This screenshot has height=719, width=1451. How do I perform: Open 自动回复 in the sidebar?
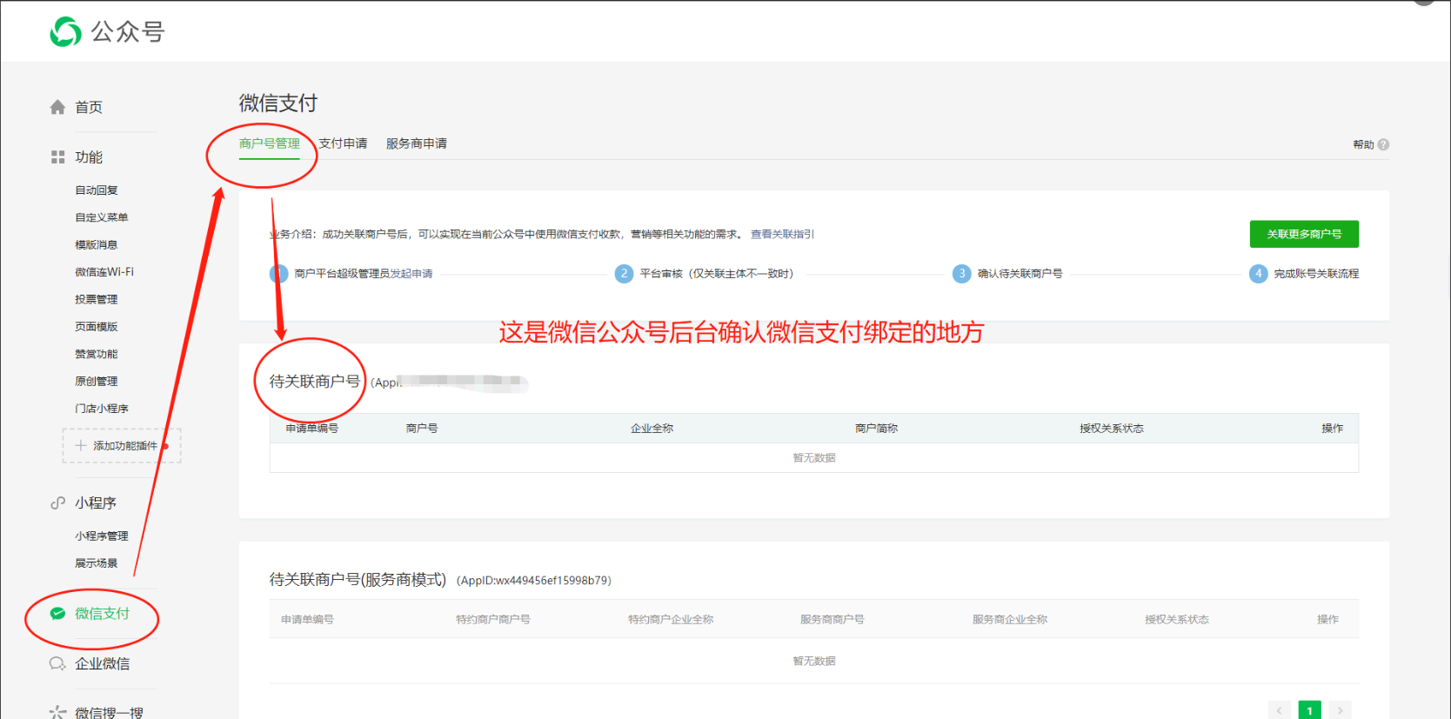pos(97,190)
